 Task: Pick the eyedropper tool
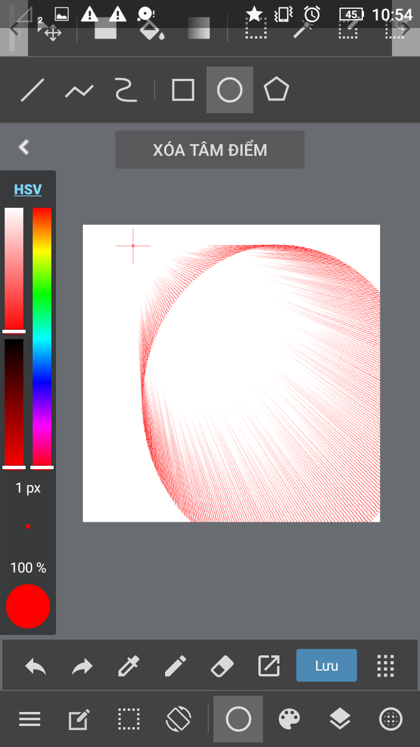pyautogui.click(x=128, y=666)
